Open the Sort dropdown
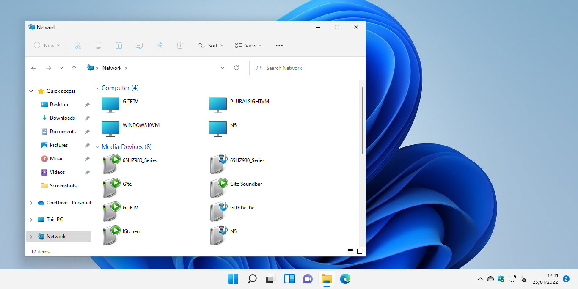 [x=210, y=45]
